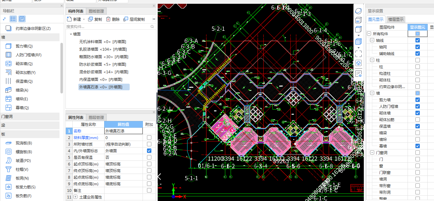
Task: Select the 构件列表 tab
Action: (76, 11)
